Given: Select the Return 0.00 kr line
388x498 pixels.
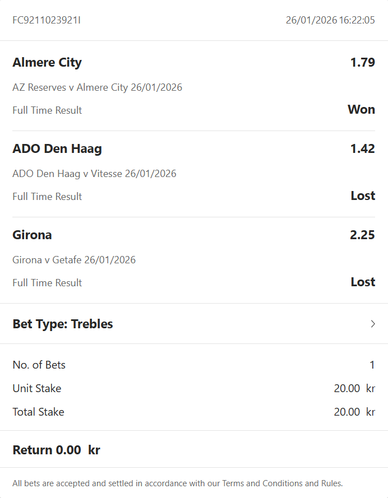Looking at the screenshot, I should click(x=56, y=449).
